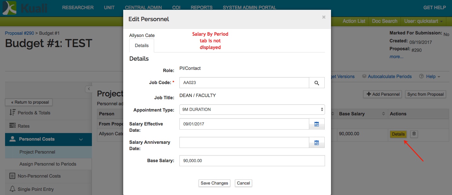Open Doc Search

[x=384, y=21]
